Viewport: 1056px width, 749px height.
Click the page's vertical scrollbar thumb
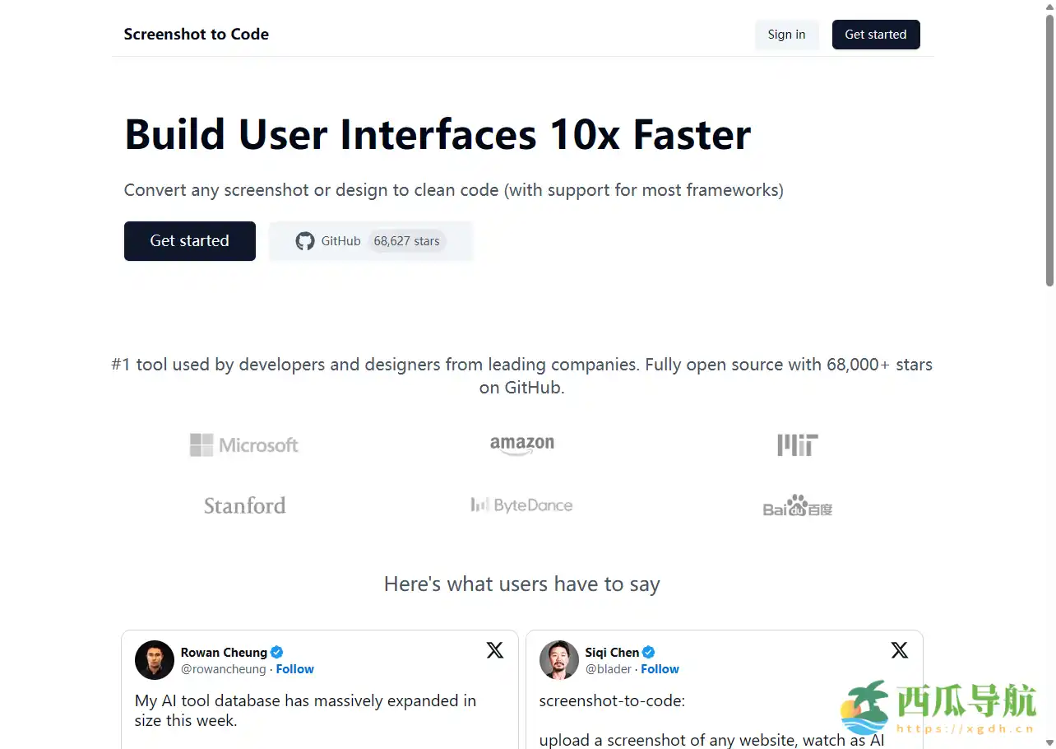point(1049,148)
